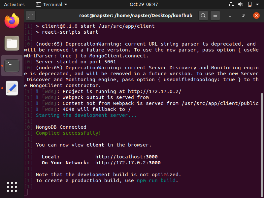Open a new terminal tab
Viewport: 264px width, 198px height.
(x=31, y=16)
